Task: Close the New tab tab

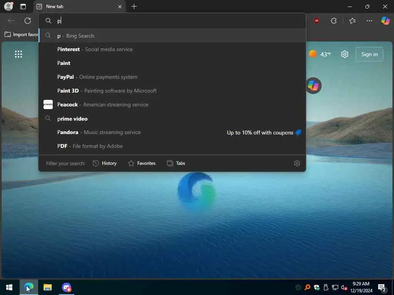Action: (x=120, y=7)
